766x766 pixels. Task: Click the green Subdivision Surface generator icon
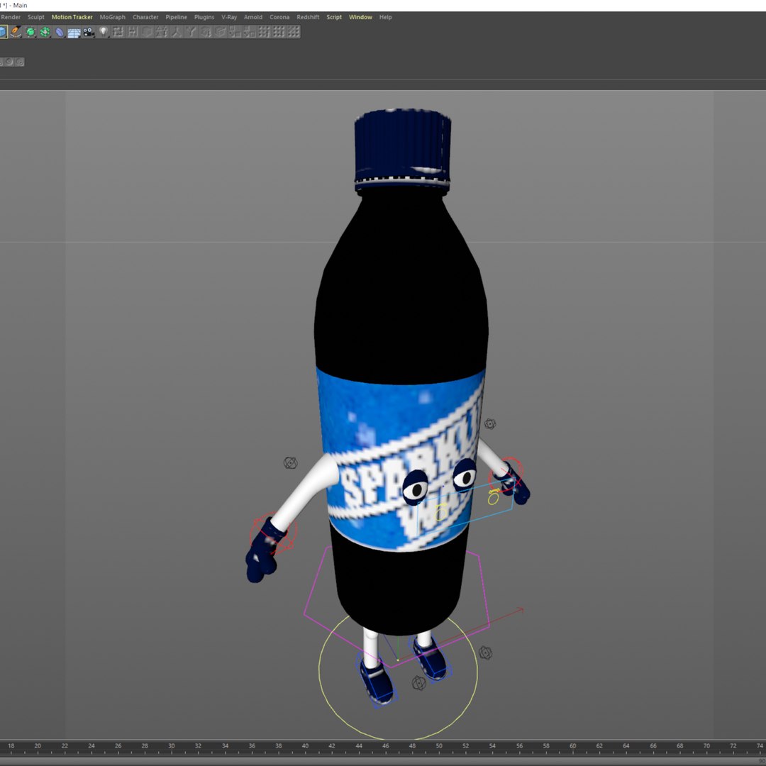tap(30, 32)
